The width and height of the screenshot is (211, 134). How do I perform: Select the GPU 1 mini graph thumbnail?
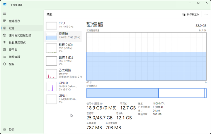51,99
